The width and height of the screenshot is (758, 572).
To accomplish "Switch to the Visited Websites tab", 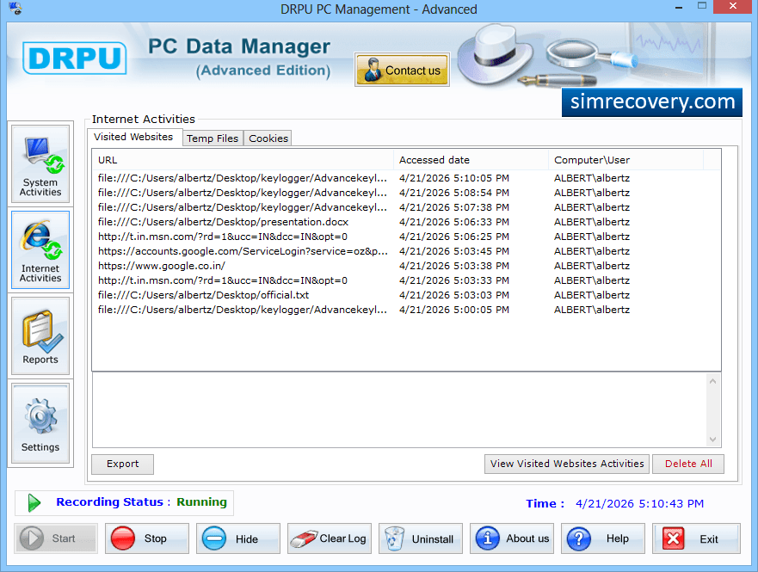I will pos(133,138).
